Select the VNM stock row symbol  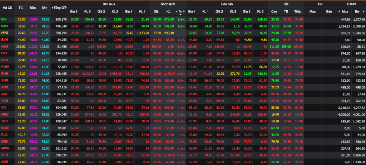coord(4,81)
